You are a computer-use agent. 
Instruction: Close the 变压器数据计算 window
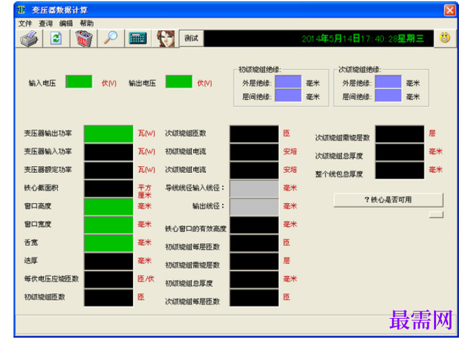tap(449, 10)
